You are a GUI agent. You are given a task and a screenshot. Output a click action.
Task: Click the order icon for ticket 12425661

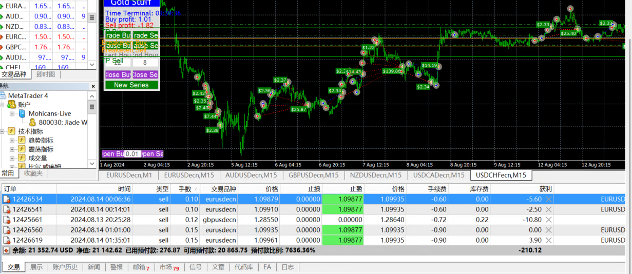(7, 220)
